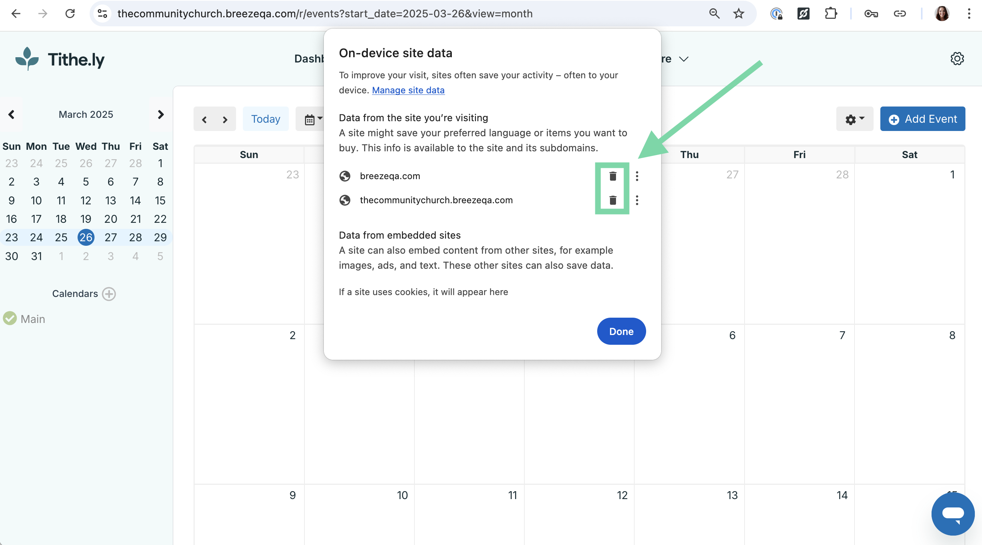Image resolution: width=982 pixels, height=545 pixels.
Task: Click the browser back arrow
Action: tap(16, 14)
